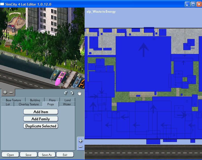Image resolution: width=202 pixels, height=160 pixels.
Task: Click the Add Item button
Action: click(41, 112)
